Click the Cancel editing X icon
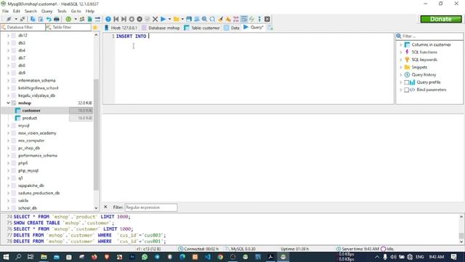The height and width of the screenshot is (262, 465). (x=155, y=19)
